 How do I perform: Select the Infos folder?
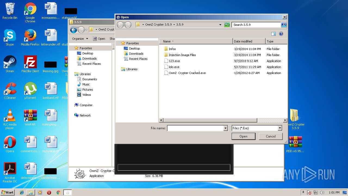click(x=170, y=49)
